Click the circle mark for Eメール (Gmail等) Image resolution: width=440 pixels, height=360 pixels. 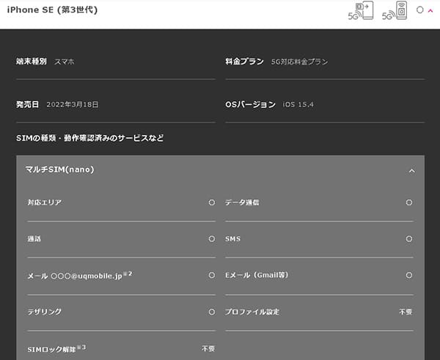[x=409, y=275]
